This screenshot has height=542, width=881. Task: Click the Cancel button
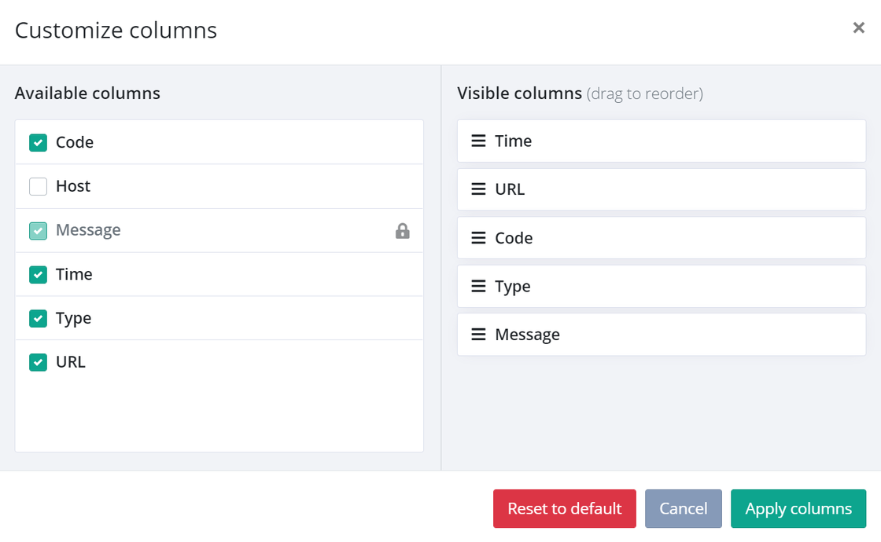tap(684, 508)
